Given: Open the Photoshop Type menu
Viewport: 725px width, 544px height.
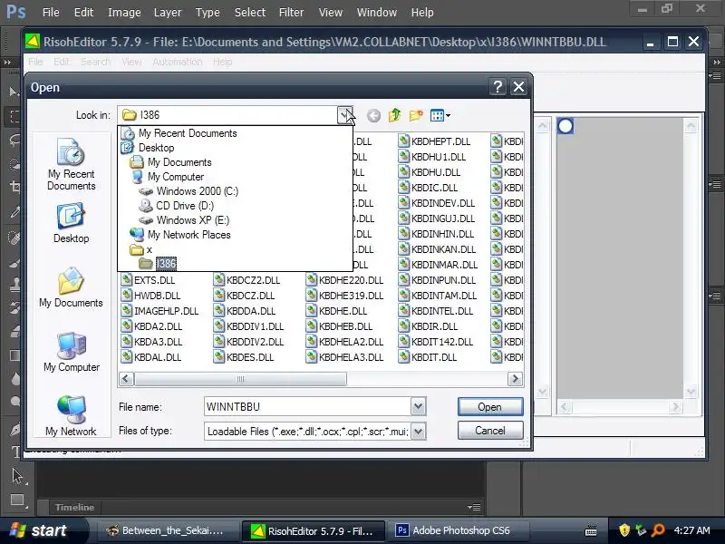Looking at the screenshot, I should (208, 13).
